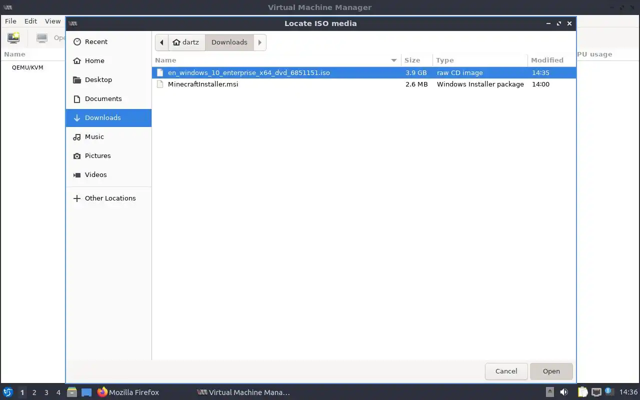This screenshot has width=640, height=400.
Task: Click the raw CD image type cell
Action: pyautogui.click(x=460, y=72)
